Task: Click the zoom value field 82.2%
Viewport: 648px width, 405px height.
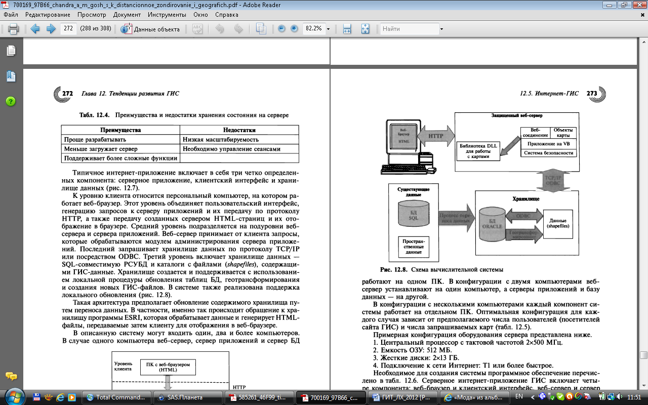Action: (313, 28)
